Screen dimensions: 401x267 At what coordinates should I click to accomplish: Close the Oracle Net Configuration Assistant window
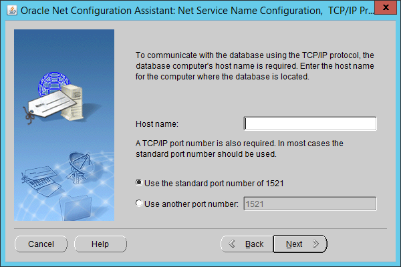386,7
